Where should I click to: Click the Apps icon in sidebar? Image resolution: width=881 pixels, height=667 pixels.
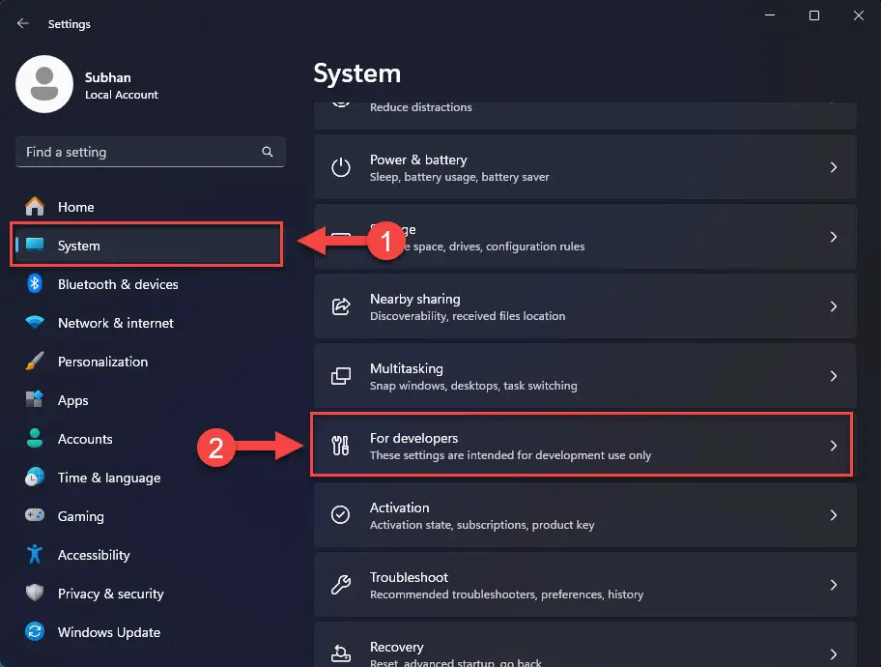pos(35,399)
